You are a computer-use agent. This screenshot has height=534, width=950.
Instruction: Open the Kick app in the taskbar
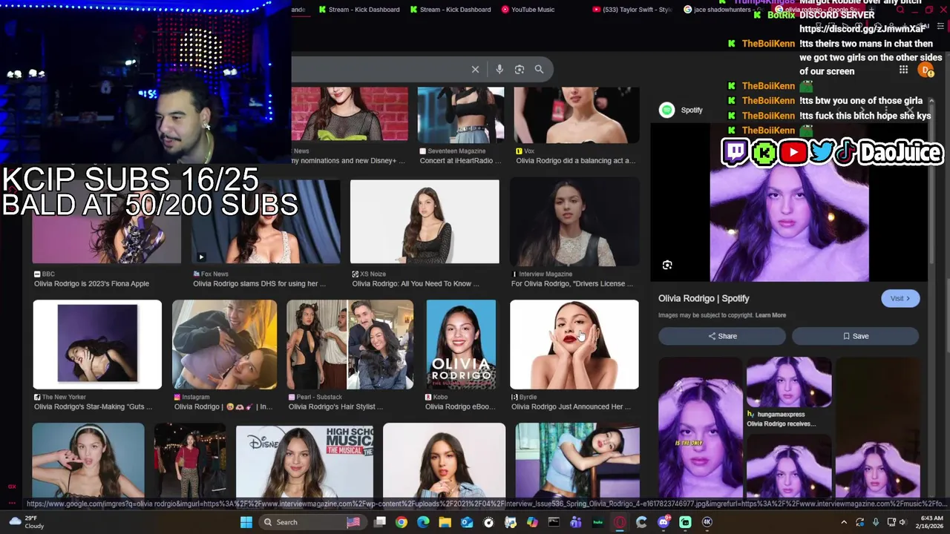point(685,522)
